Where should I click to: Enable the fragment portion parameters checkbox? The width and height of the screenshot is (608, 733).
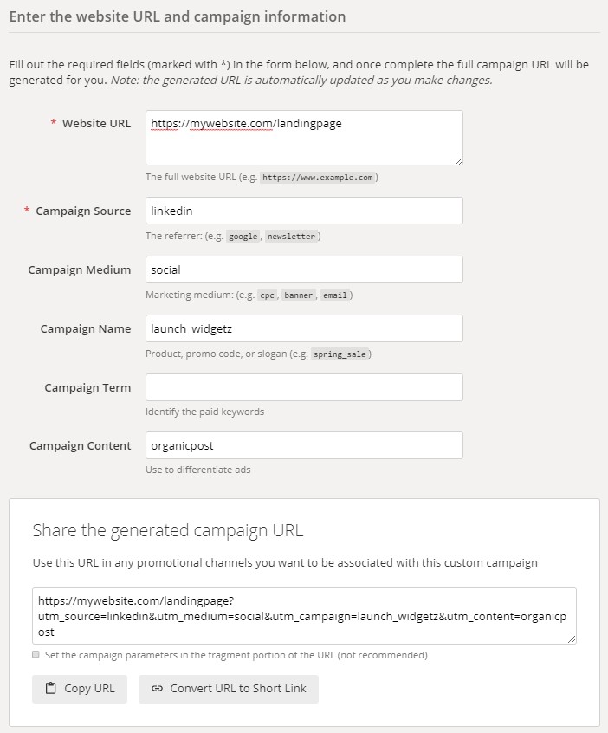pos(36,655)
